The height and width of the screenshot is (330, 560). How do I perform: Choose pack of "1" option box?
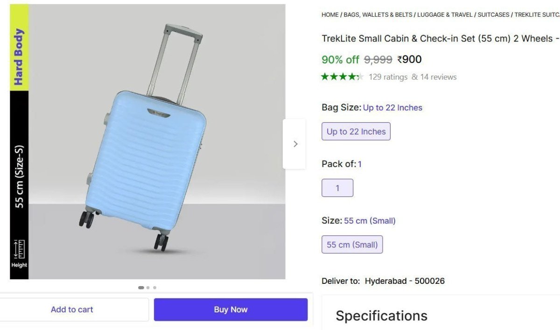337,188
